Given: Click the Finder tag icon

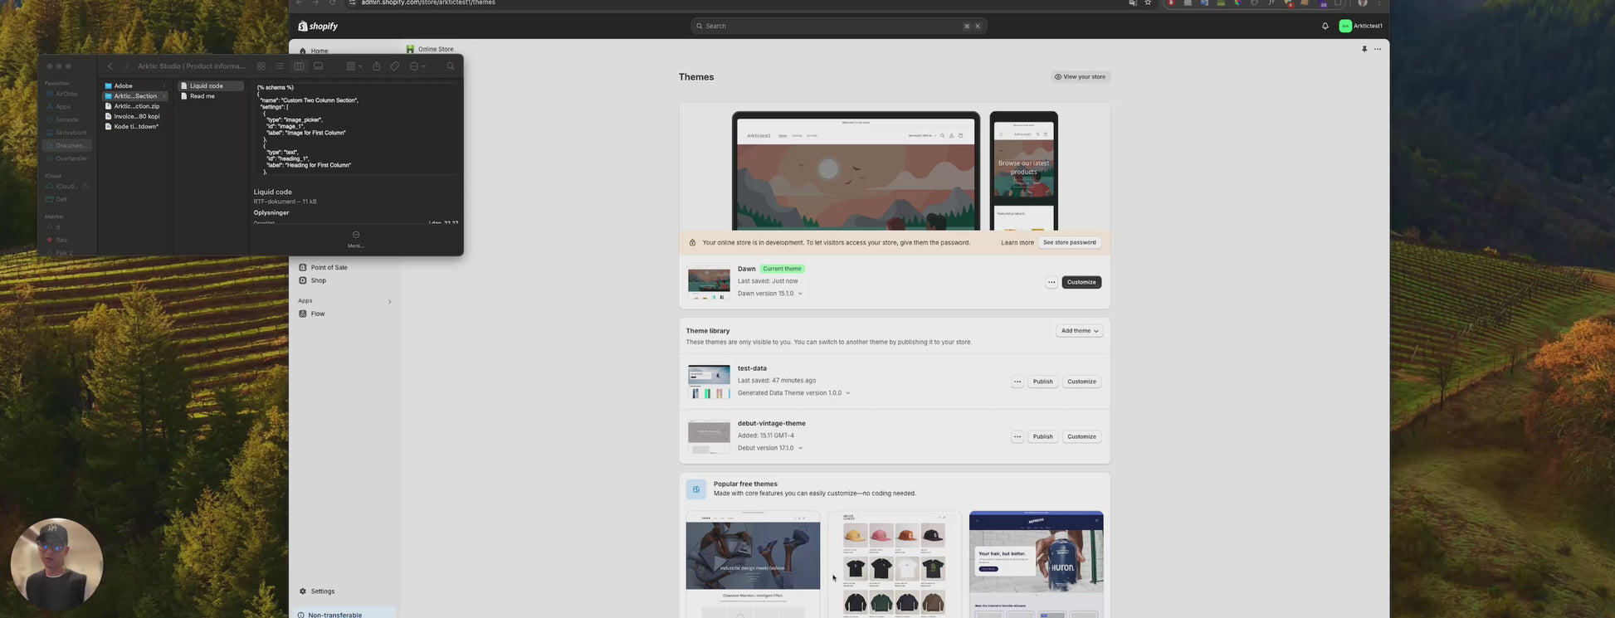Looking at the screenshot, I should point(395,66).
